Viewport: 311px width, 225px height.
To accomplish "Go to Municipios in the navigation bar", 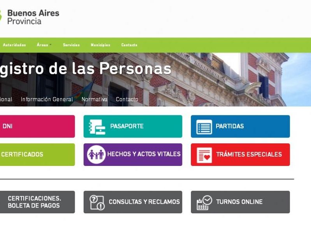I will coord(100,45).
